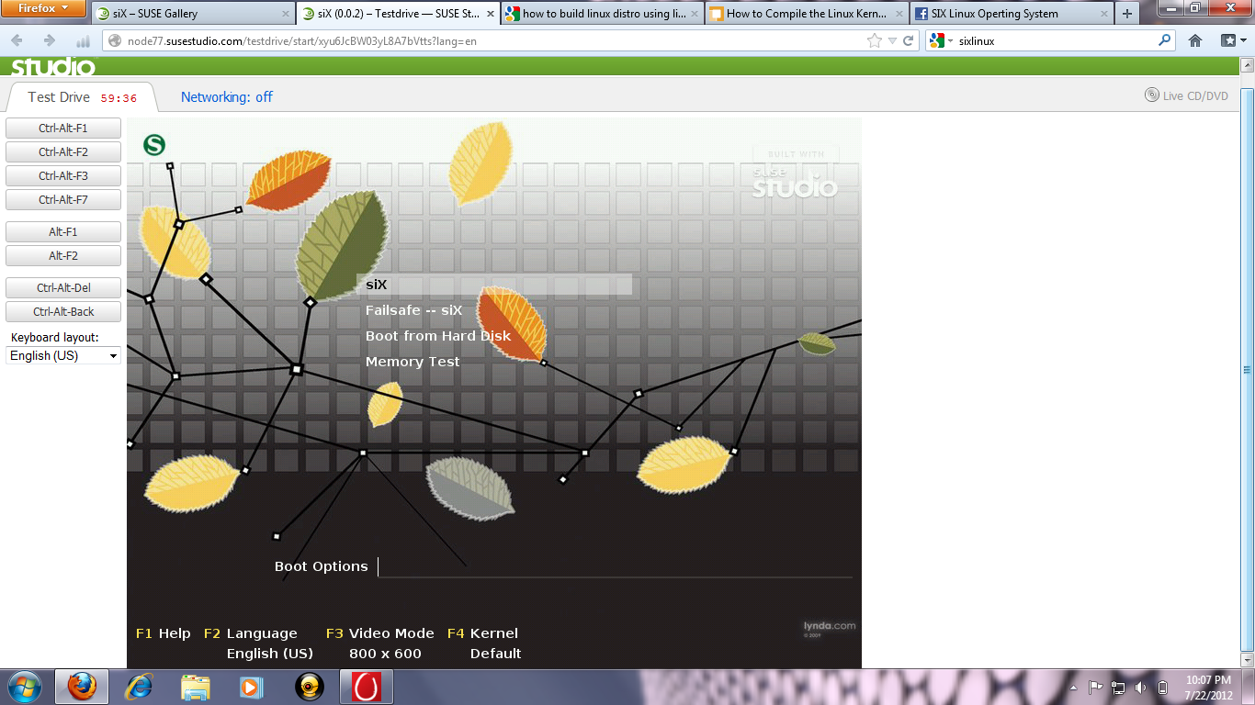Click the battery power tray icon
Image resolution: width=1255 pixels, height=705 pixels.
(x=1162, y=687)
